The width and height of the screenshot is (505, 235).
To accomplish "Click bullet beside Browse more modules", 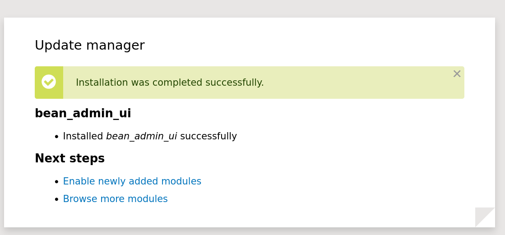I will [57, 199].
